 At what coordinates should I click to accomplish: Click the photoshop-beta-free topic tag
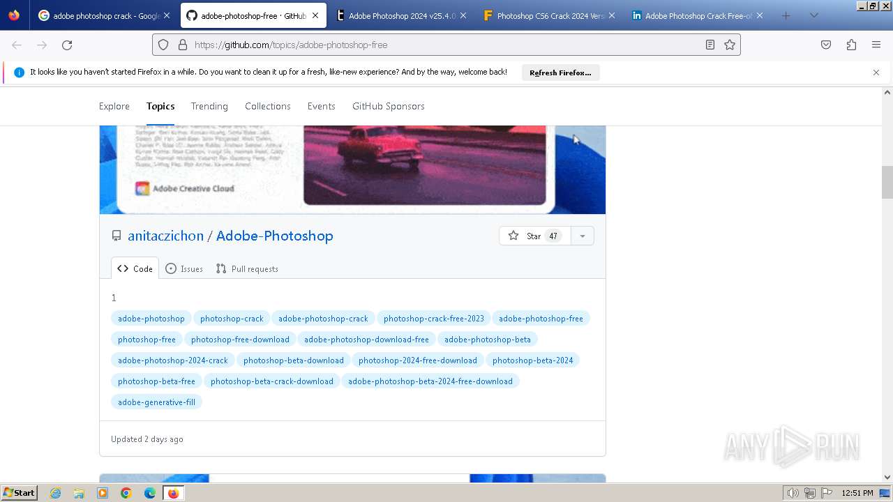click(156, 381)
